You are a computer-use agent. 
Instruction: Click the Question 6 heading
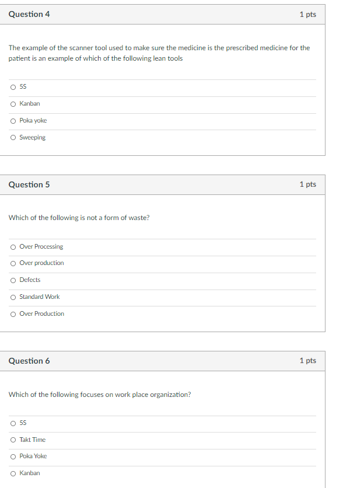(29, 361)
